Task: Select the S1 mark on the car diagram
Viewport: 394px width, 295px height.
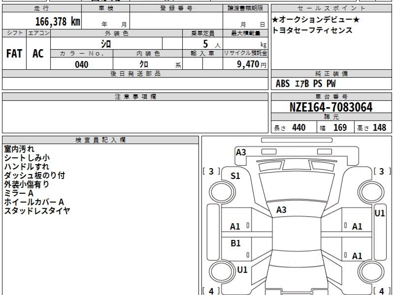Action: pos(235,176)
